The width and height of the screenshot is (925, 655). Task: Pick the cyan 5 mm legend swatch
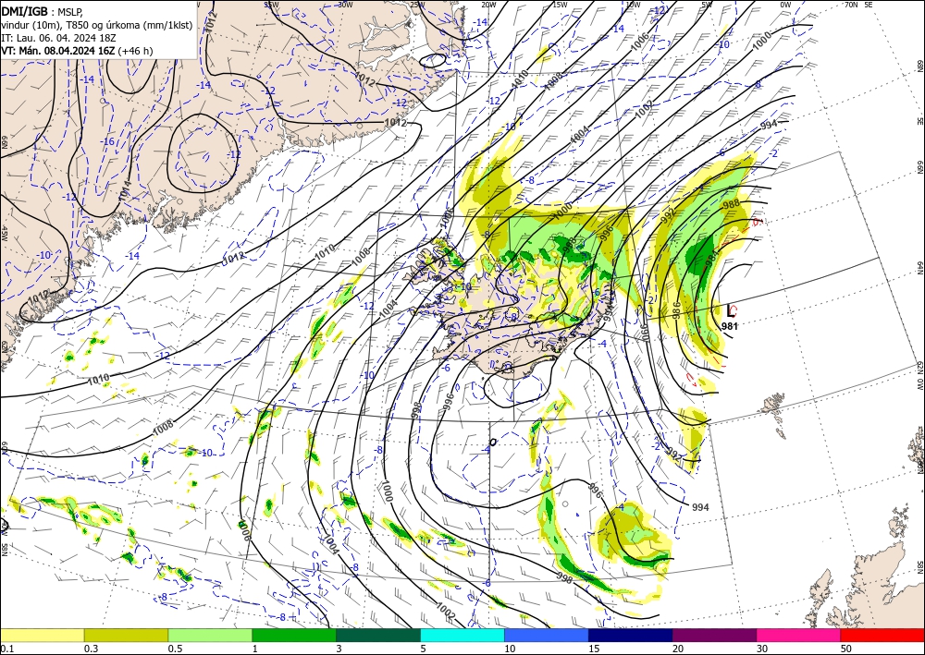(x=462, y=635)
